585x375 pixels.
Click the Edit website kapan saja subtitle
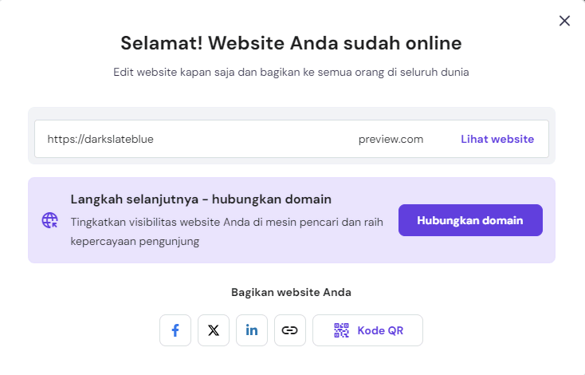pyautogui.click(x=291, y=72)
